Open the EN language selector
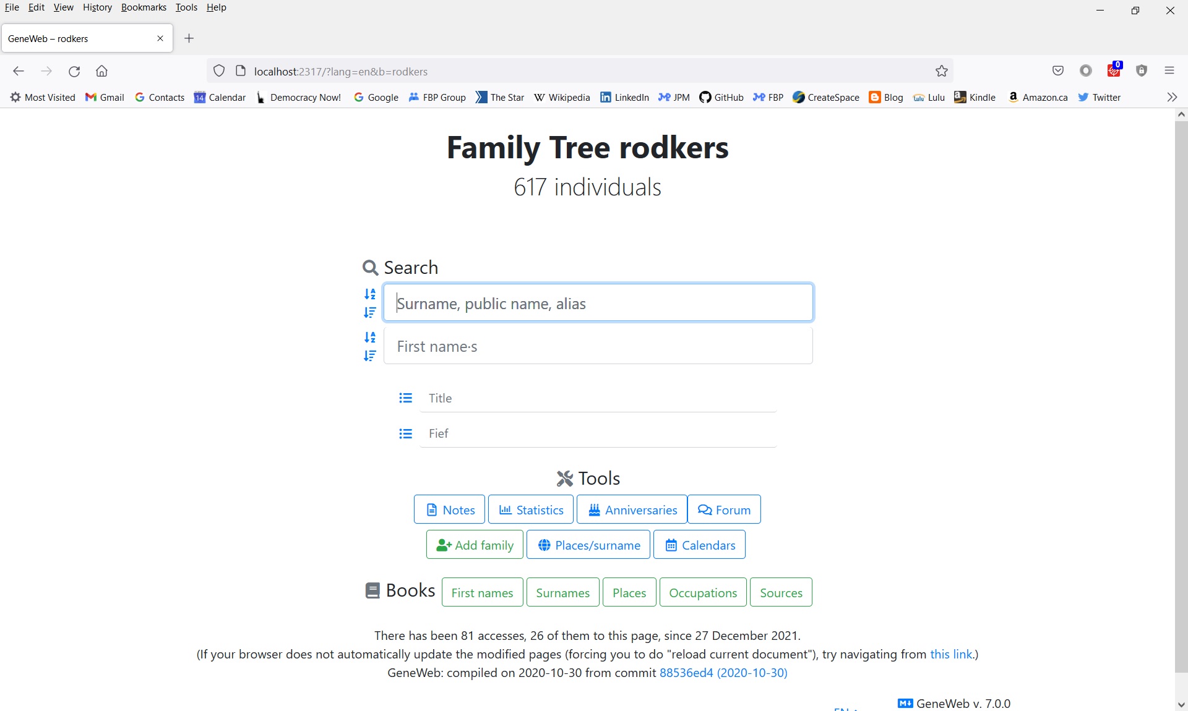 coord(846,708)
